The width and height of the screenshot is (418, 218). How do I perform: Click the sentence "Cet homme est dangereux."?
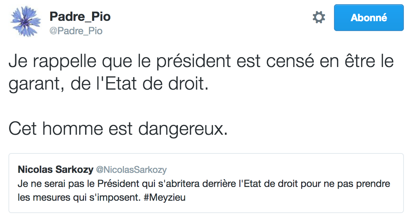(x=118, y=129)
